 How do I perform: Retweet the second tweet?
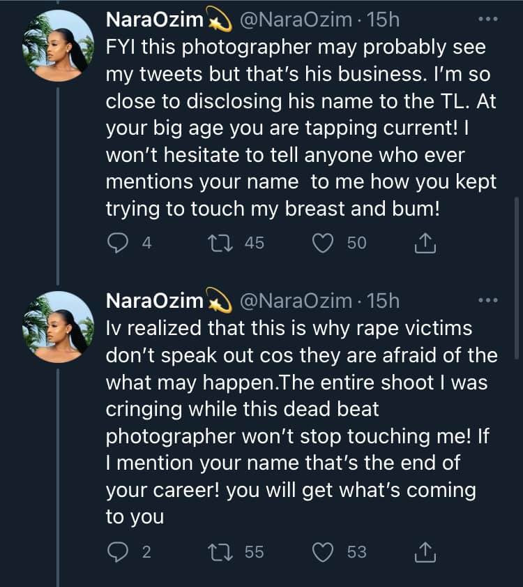(218, 551)
